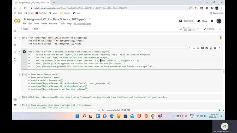The width and height of the screenshot is (237, 133).
Task: Open more cell actions menu
Action: click(x=219, y=48)
